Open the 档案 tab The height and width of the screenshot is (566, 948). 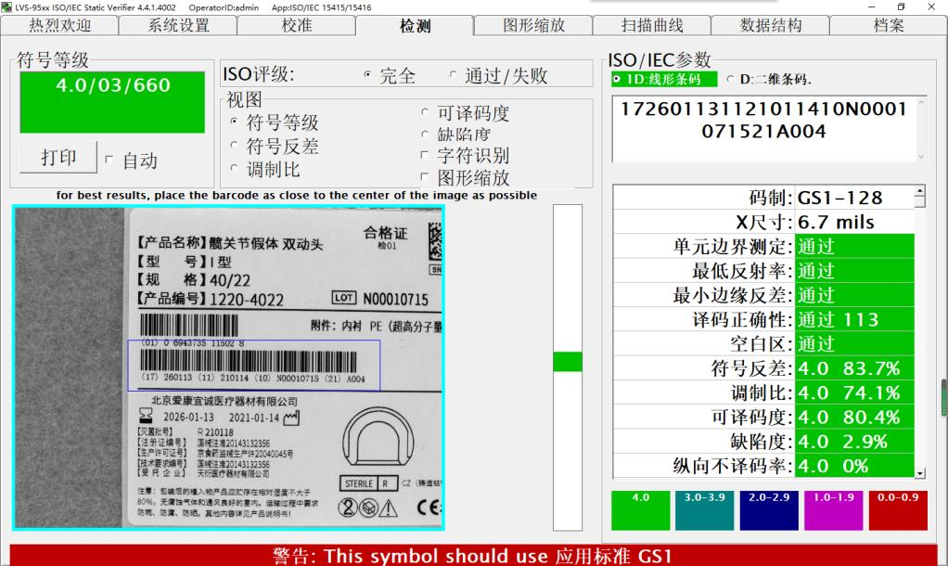pyautogui.click(x=888, y=25)
